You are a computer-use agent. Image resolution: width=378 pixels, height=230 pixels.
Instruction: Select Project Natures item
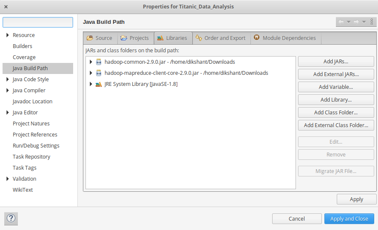(x=31, y=124)
